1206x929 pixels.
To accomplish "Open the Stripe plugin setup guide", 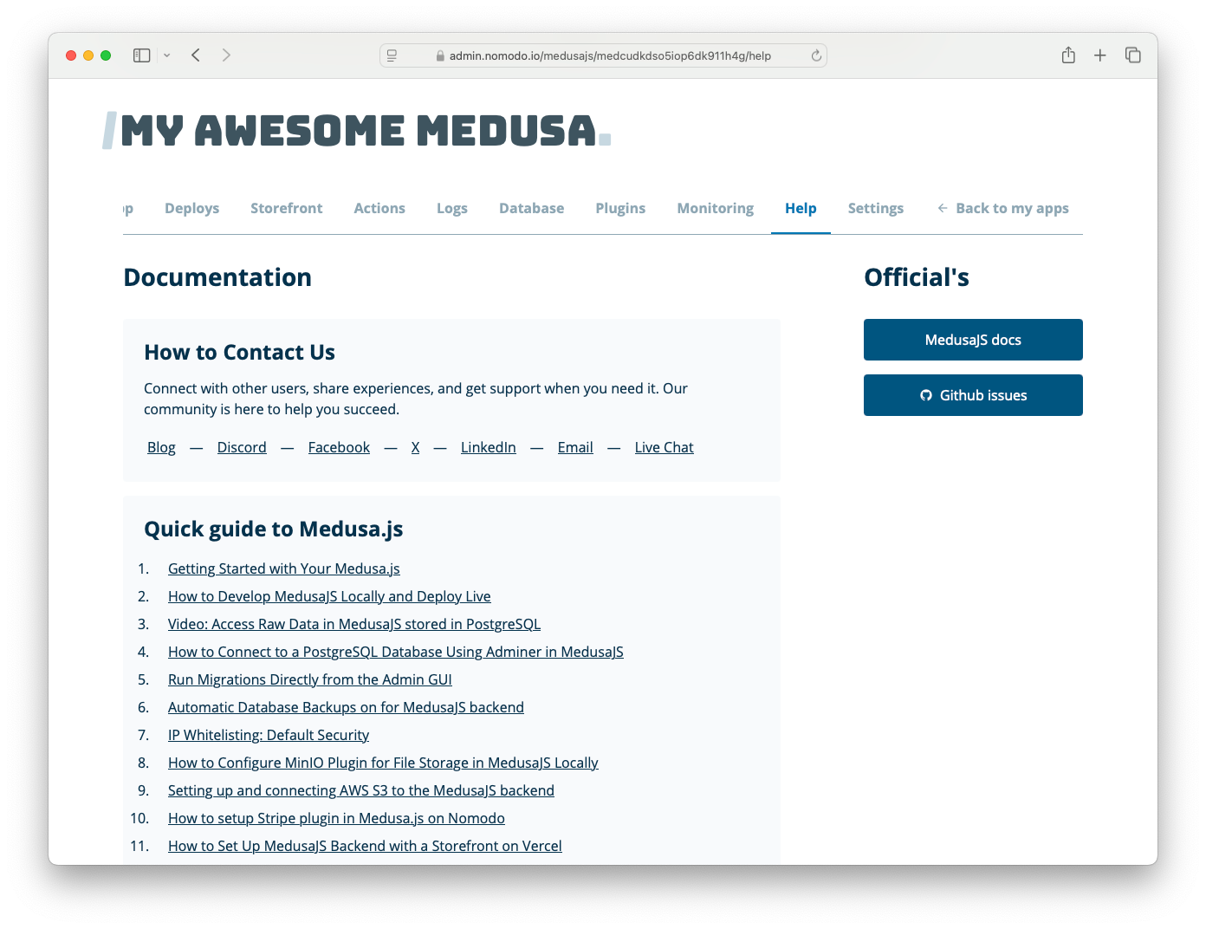I will (336, 818).
